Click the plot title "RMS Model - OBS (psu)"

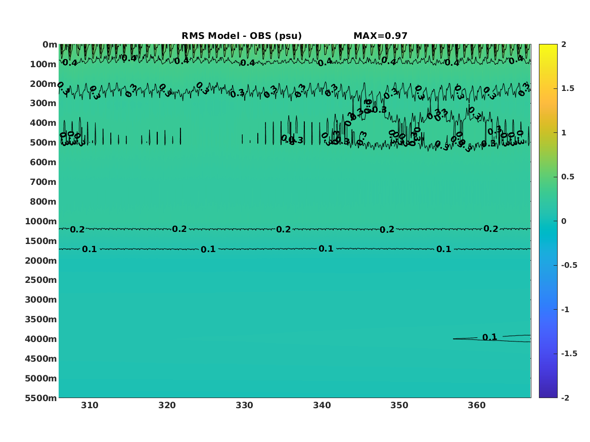pos(242,36)
